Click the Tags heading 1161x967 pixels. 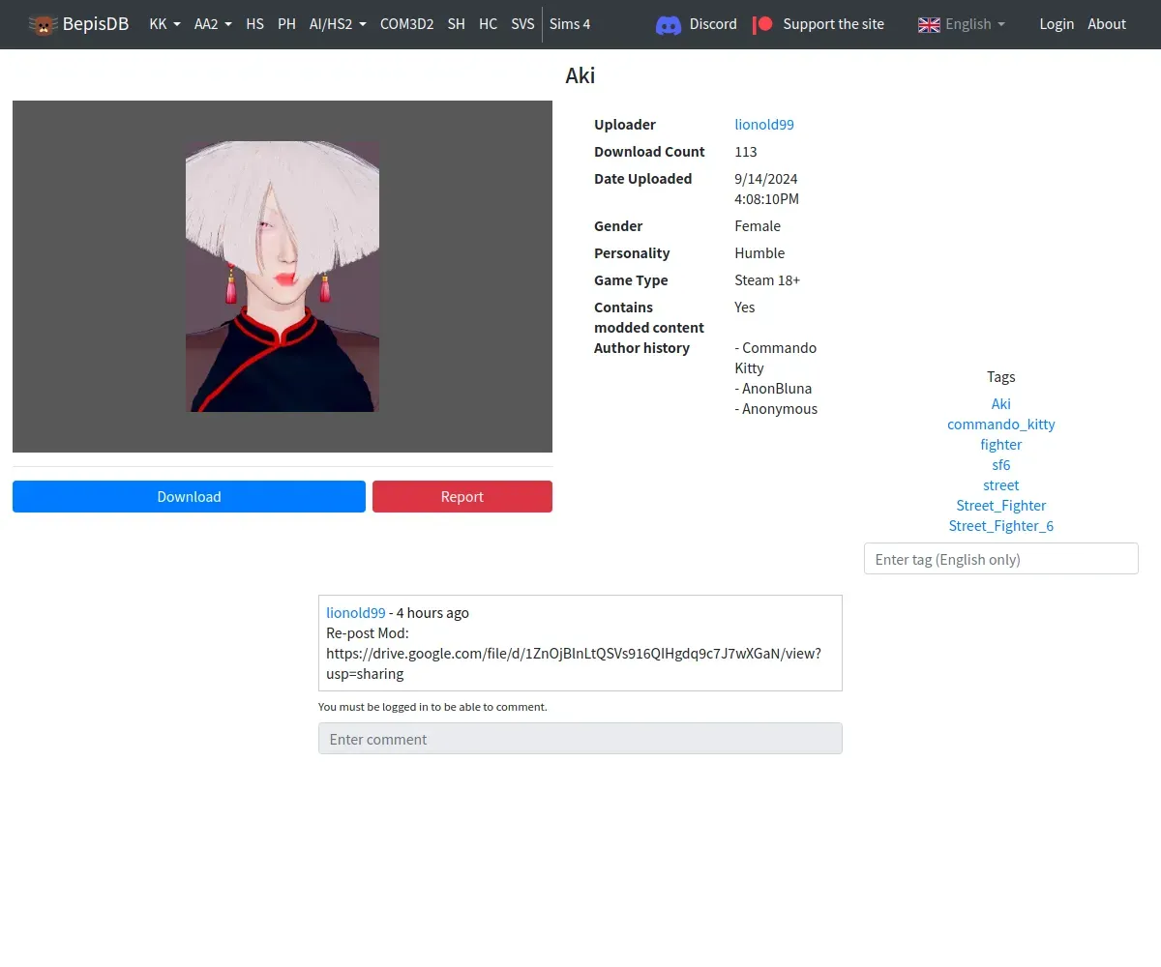[1001, 376]
